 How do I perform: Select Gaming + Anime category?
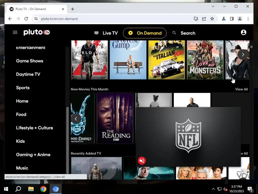[33, 155]
